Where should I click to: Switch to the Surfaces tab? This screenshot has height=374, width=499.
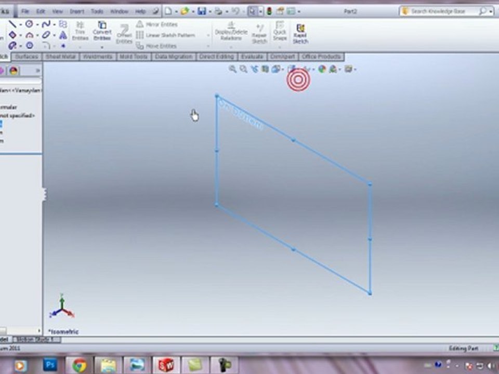[27, 57]
